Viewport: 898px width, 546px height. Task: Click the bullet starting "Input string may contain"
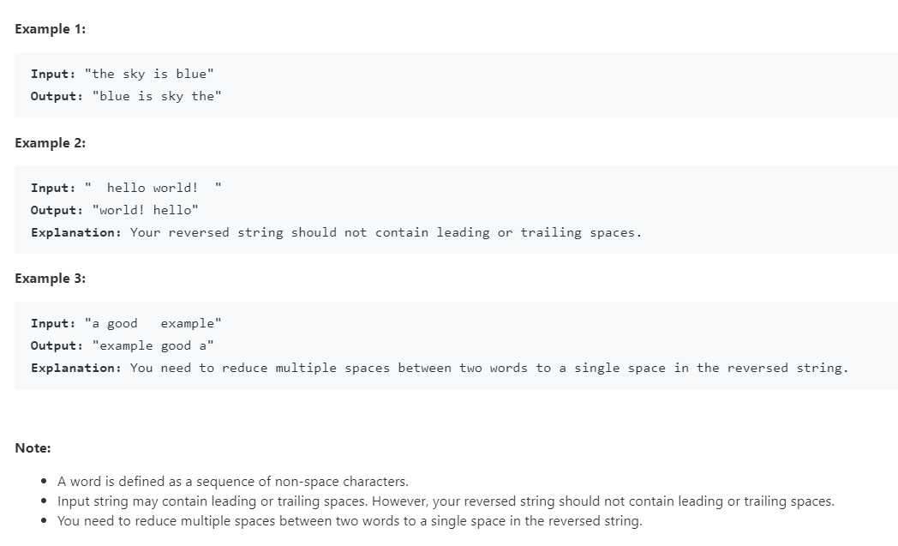coord(446,501)
